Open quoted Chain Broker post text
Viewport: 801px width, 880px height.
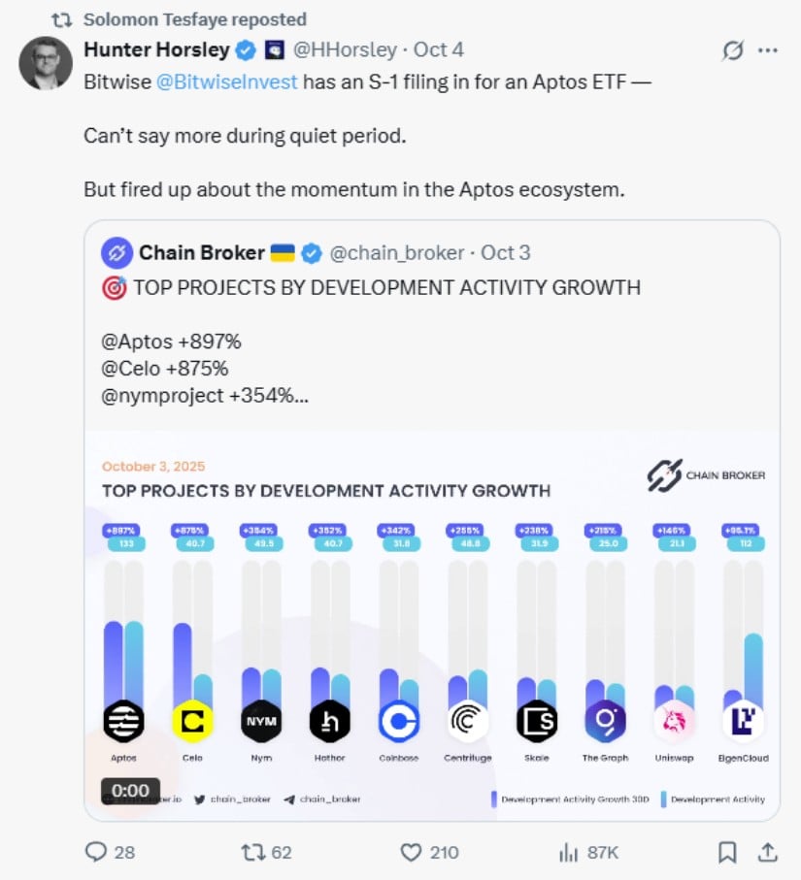(386, 287)
